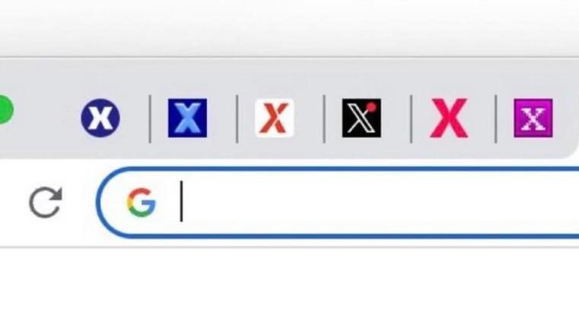Place cursor at blinking caret in search box
The image size is (579, 312).
click(x=181, y=201)
